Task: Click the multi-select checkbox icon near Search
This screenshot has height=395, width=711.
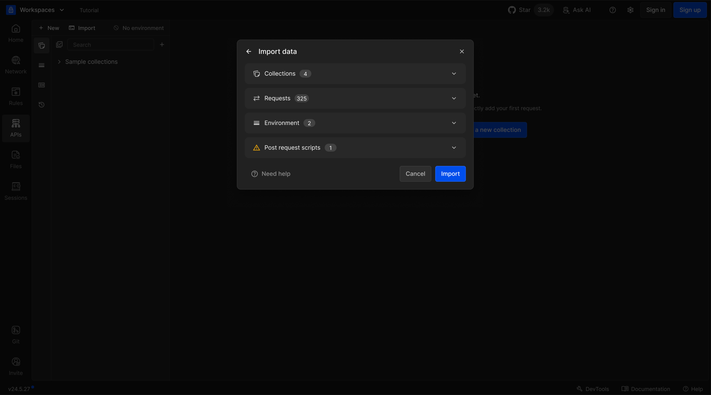Action: [59, 44]
